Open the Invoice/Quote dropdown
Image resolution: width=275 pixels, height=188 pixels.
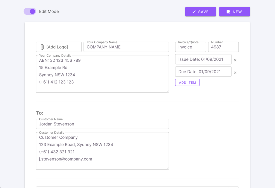[x=190, y=47]
